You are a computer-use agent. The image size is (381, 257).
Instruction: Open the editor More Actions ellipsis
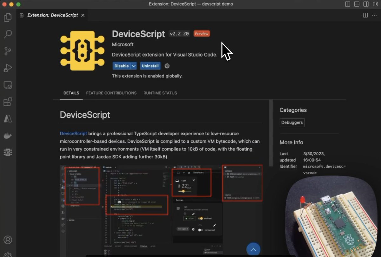click(x=374, y=15)
